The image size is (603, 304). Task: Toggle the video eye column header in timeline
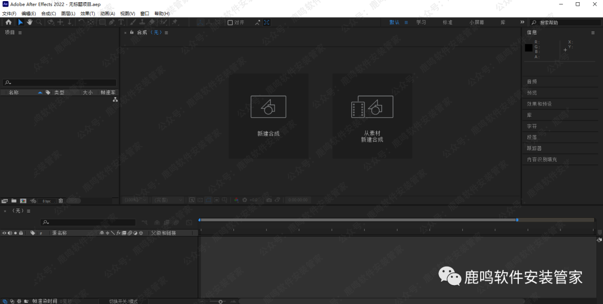click(4, 233)
